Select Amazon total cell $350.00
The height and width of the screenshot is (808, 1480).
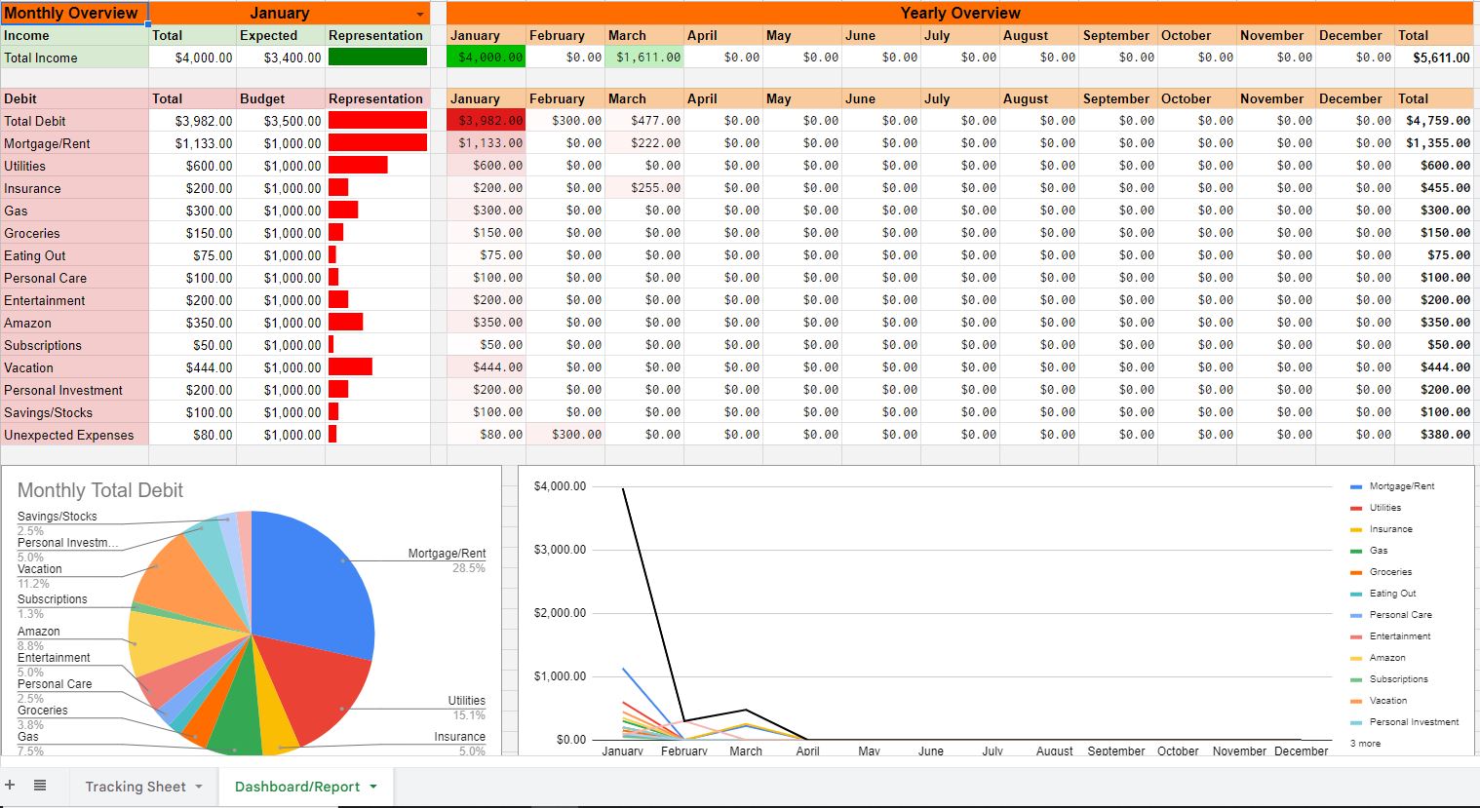(192, 323)
